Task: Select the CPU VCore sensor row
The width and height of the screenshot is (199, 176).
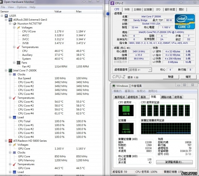Action: coord(51,32)
